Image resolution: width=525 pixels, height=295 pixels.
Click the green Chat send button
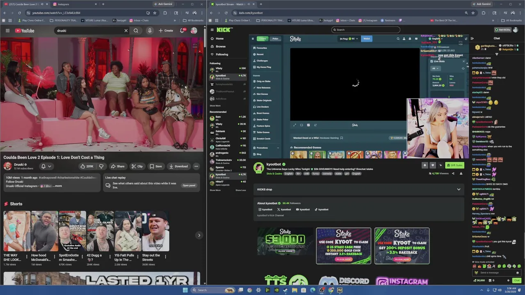517,281
